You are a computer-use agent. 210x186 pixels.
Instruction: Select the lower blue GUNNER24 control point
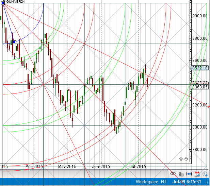point(14,42)
